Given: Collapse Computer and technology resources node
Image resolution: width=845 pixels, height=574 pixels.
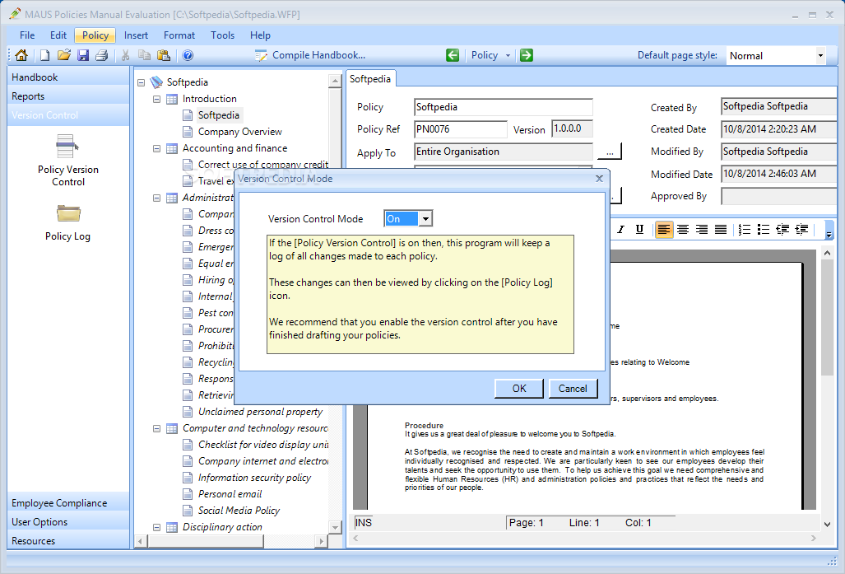Looking at the screenshot, I should point(157,428).
